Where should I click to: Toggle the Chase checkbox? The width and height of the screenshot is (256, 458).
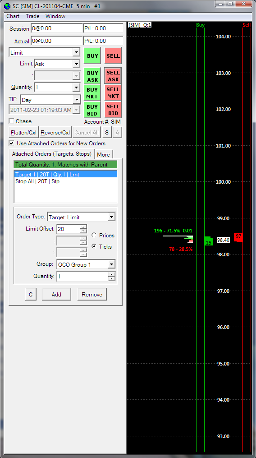pyautogui.click(x=11, y=121)
